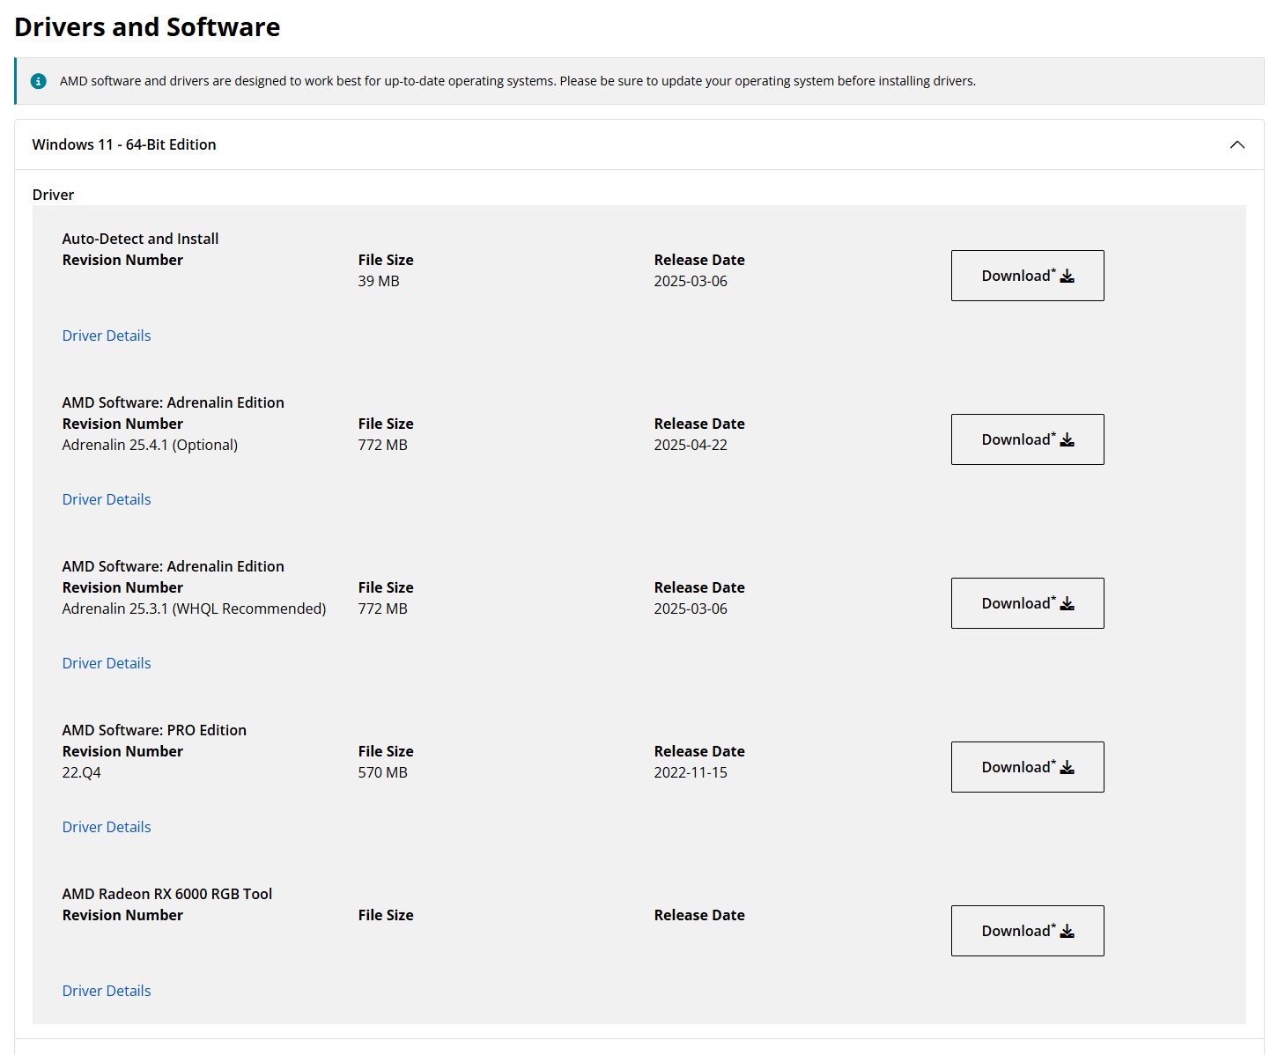The height and width of the screenshot is (1055, 1278).
Task: Click the 'Drivers and Software' page title
Action: tap(147, 27)
